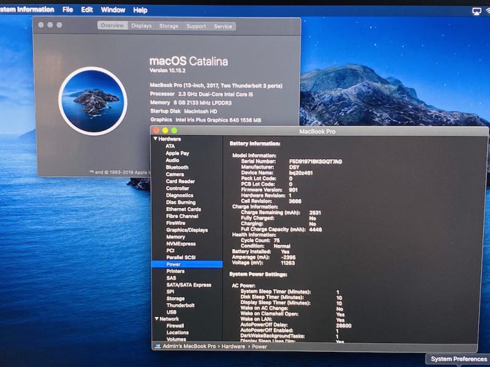The width and height of the screenshot is (490, 367).
Task: Select Audio in the hardware list
Action: pos(173,160)
